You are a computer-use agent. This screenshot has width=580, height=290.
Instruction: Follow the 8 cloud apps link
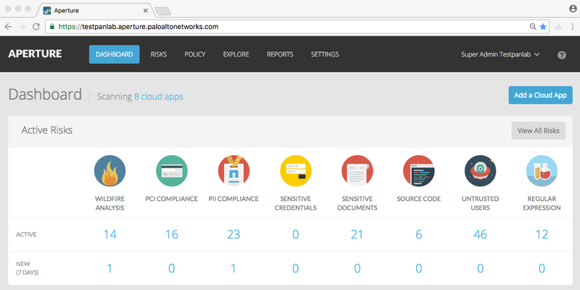pos(159,96)
